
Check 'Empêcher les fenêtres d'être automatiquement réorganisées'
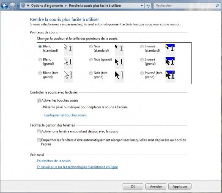click(38, 140)
